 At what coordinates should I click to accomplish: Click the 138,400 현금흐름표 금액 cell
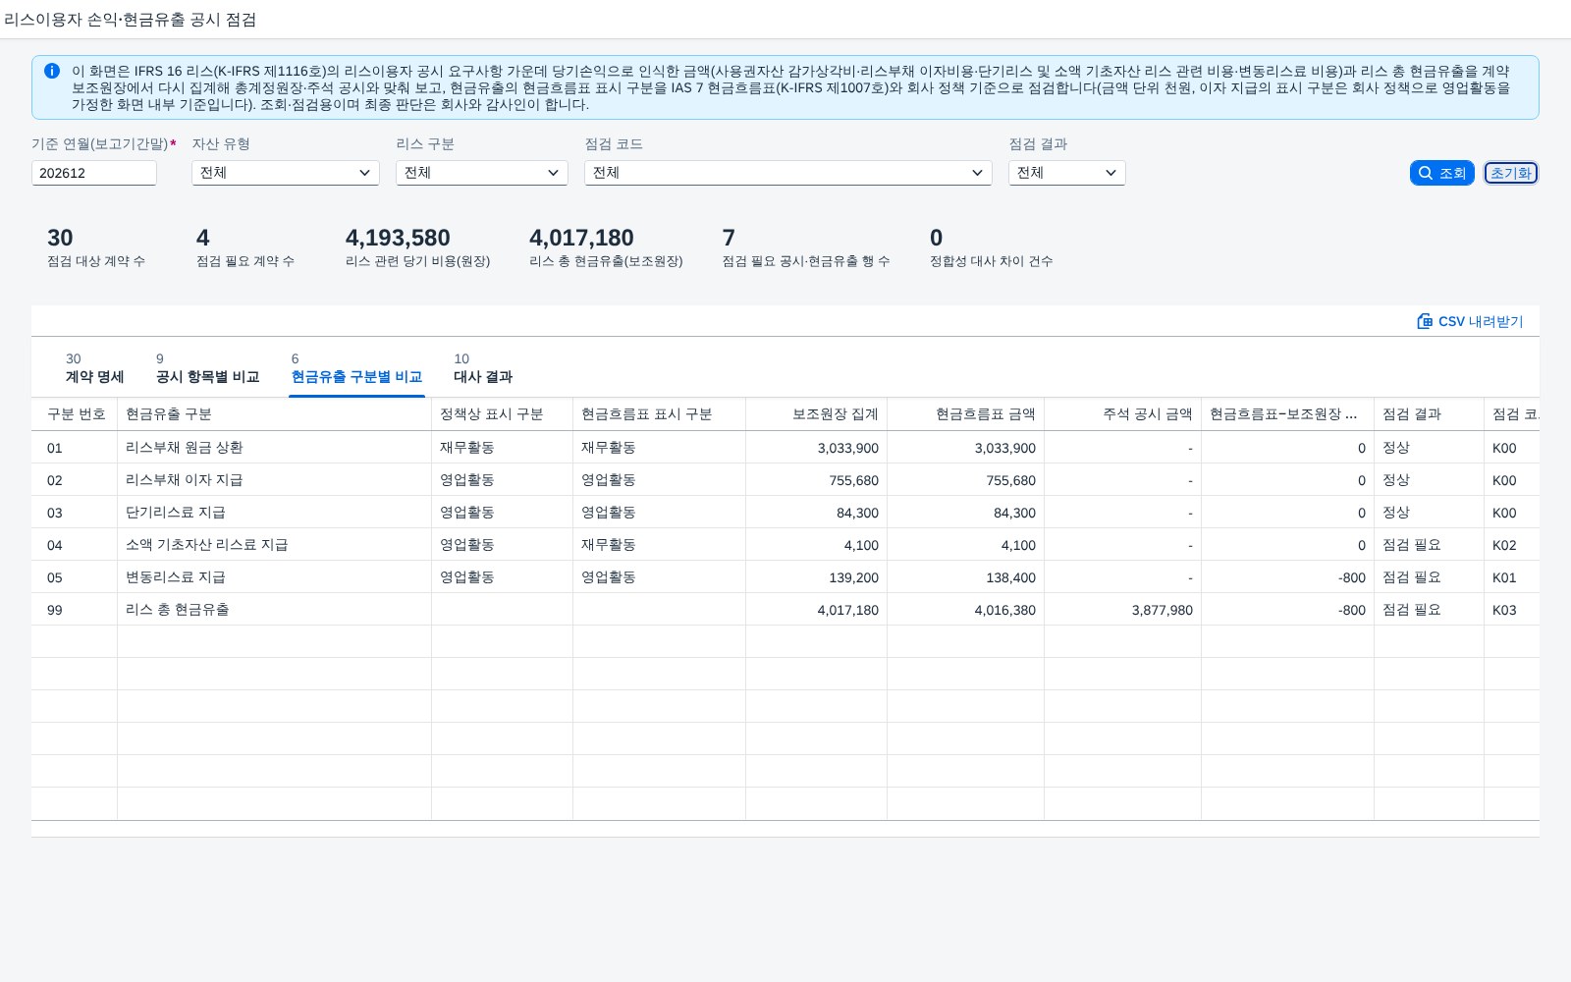coord(966,577)
